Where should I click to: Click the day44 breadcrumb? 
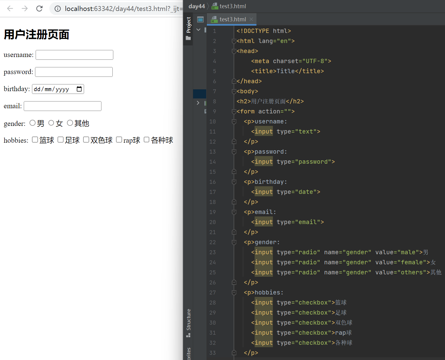point(197,6)
